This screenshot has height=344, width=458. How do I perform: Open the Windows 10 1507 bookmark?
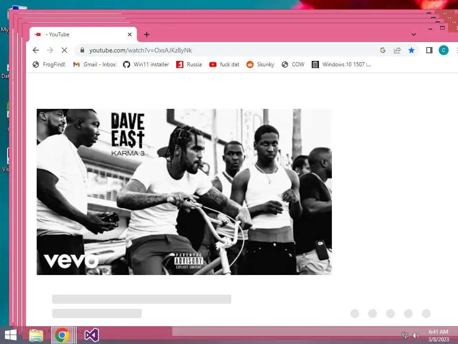pyautogui.click(x=341, y=64)
